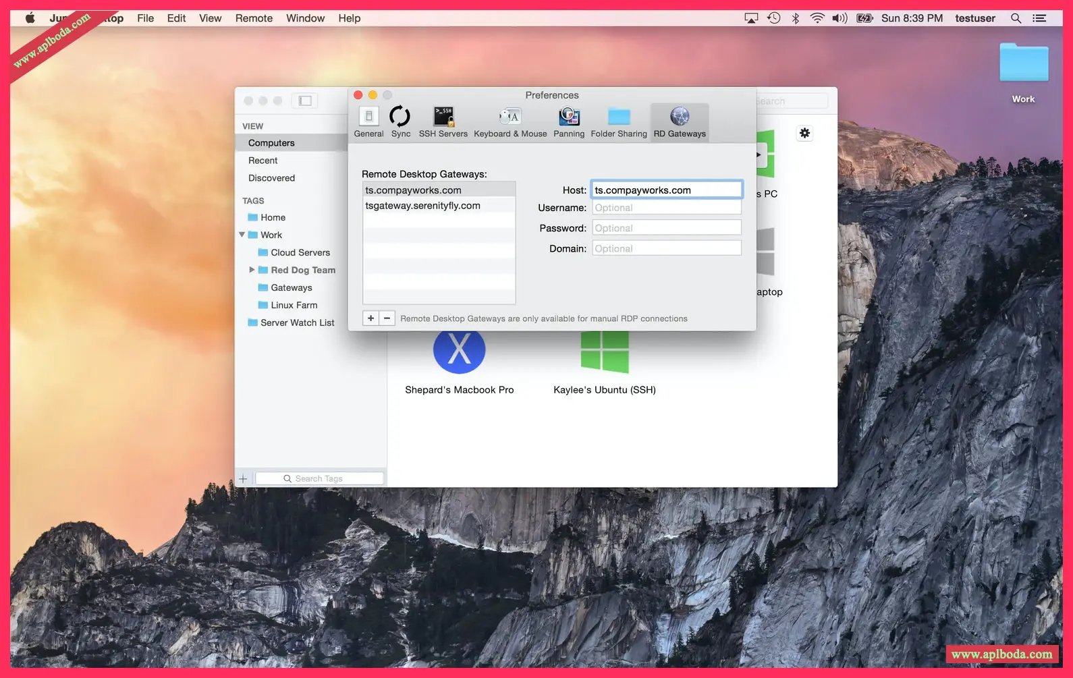Open the Sync preferences pane
This screenshot has width=1073, height=678.
(400, 122)
